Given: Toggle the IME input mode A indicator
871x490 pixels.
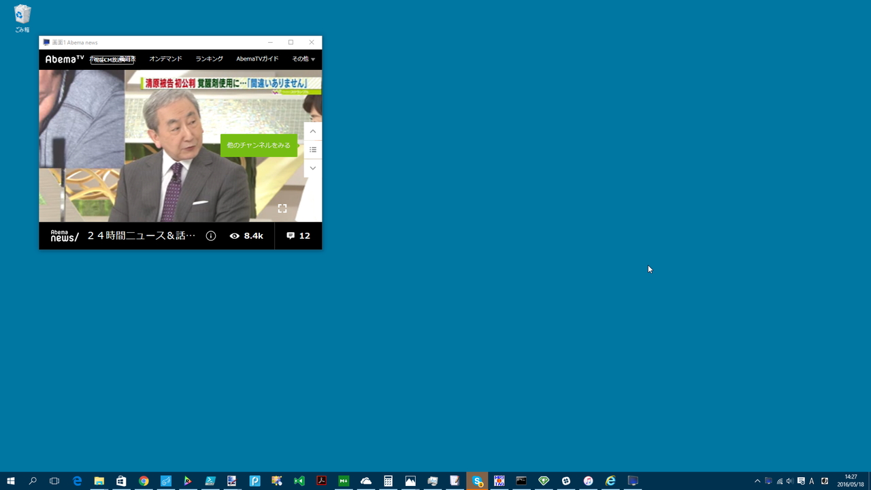Looking at the screenshot, I should coord(812,481).
